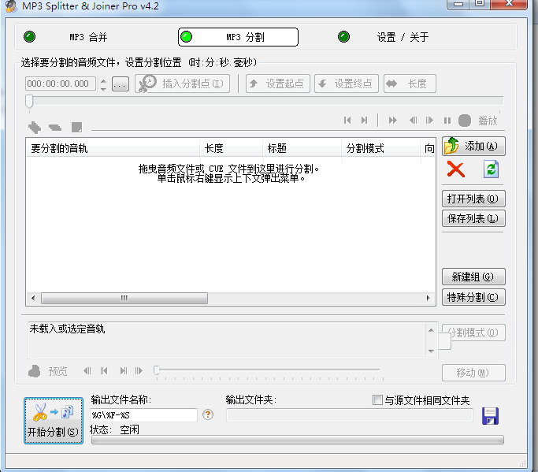
Task: Click the playback position slider thumb
Action: (x=29, y=102)
